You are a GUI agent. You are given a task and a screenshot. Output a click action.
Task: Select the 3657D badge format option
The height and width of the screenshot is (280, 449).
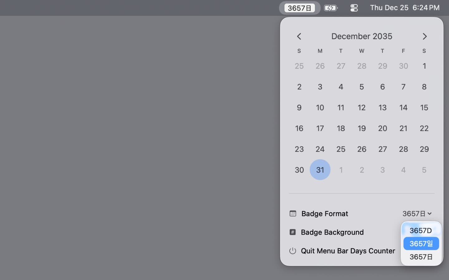421,231
